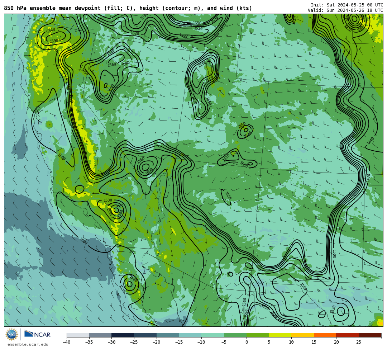Click the positive 20 colorbar tick label
This screenshot has width=387, height=349.
click(336, 342)
